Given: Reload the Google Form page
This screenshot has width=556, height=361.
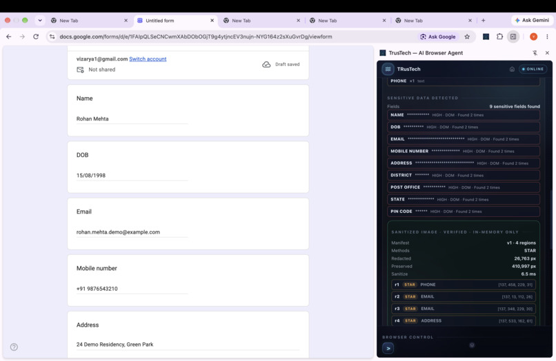Looking at the screenshot, I should [x=36, y=37].
